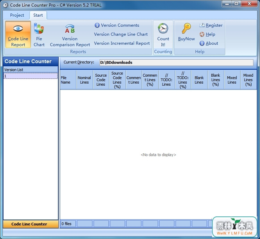Click the Help lifebuoy icon
260x239 pixels.
click(202, 34)
